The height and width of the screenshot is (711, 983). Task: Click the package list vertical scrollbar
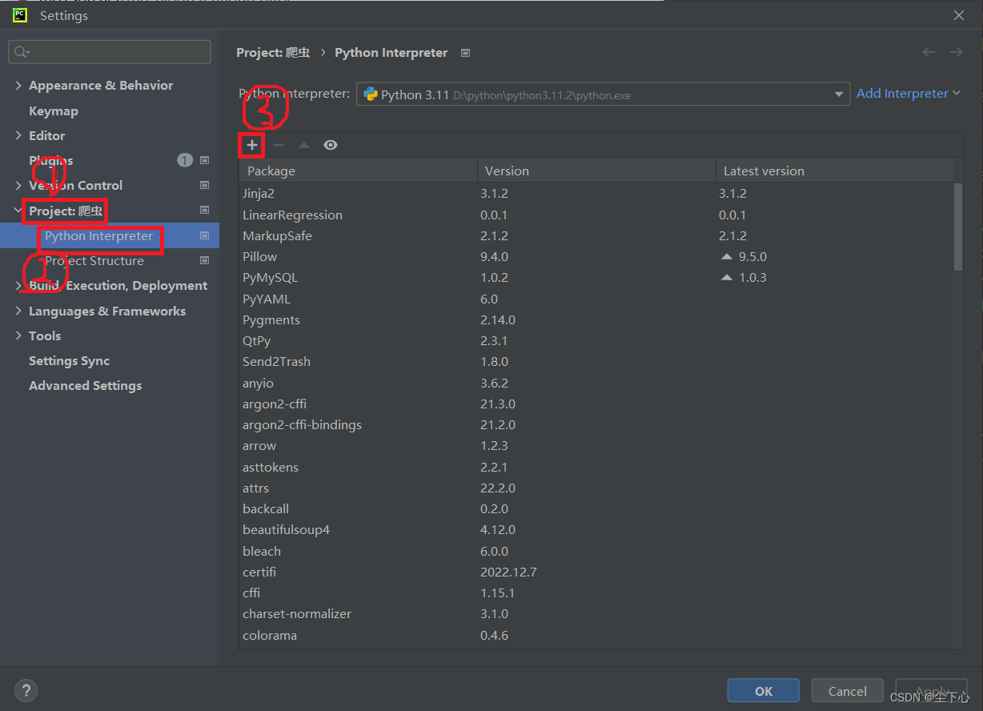tap(958, 227)
